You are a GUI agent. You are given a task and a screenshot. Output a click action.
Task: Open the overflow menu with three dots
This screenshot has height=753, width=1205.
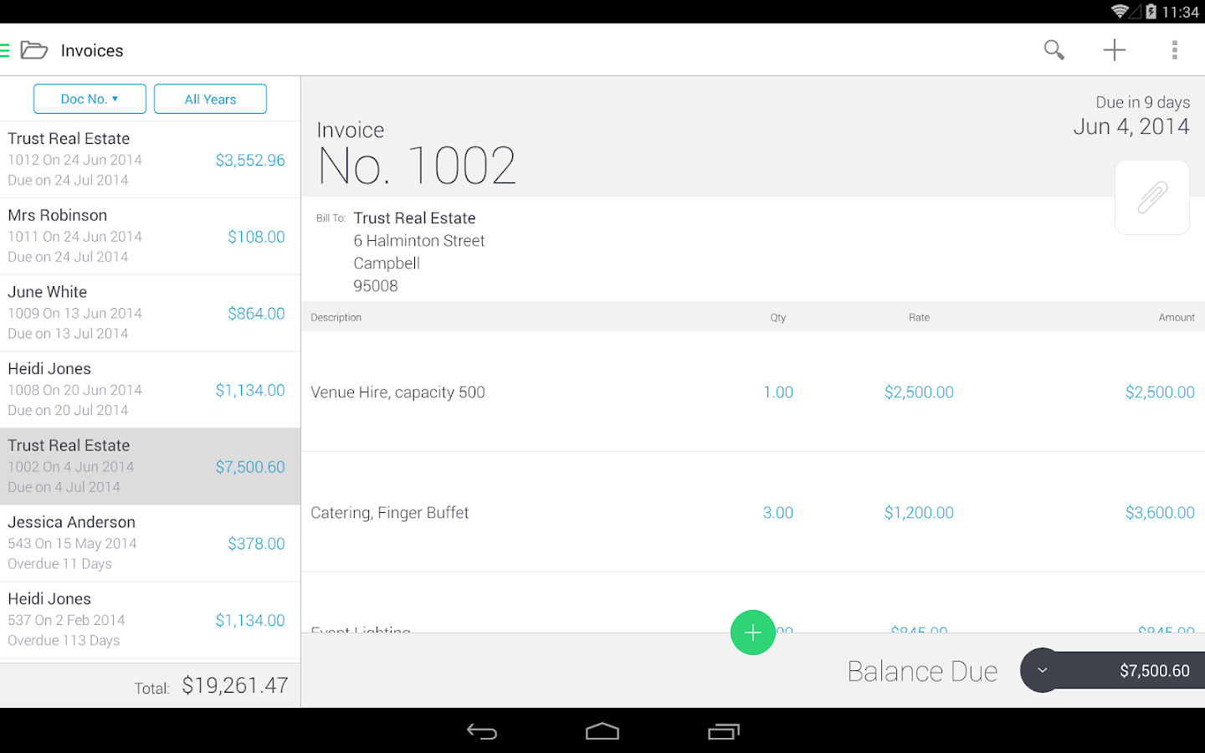1175,50
